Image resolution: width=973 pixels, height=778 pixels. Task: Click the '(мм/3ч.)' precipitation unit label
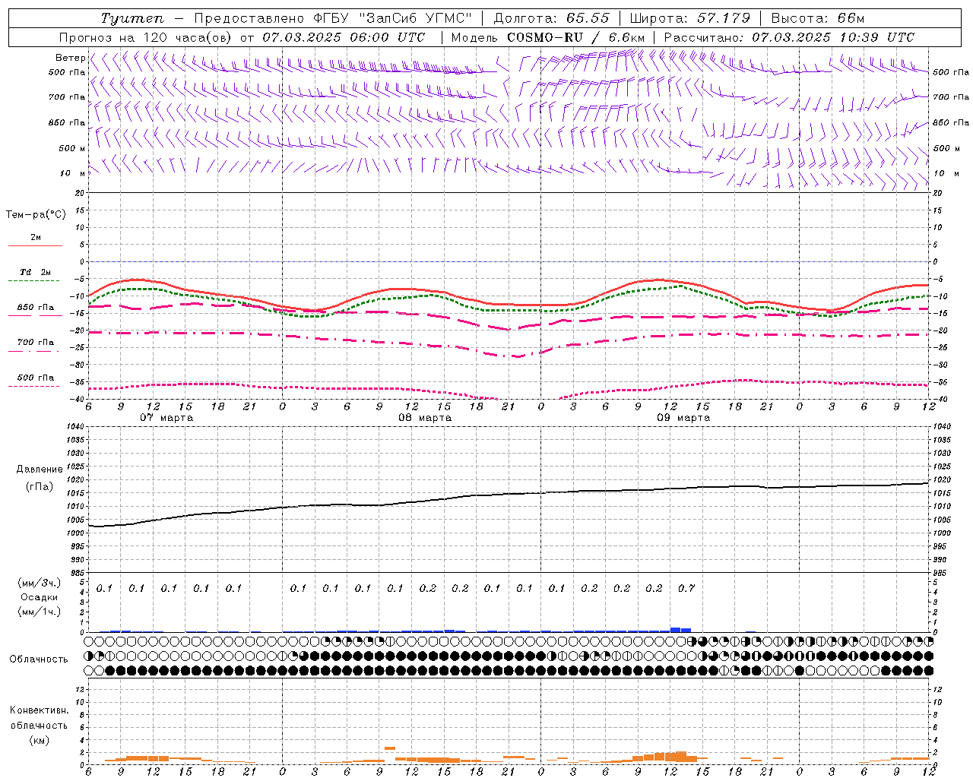coord(39,583)
